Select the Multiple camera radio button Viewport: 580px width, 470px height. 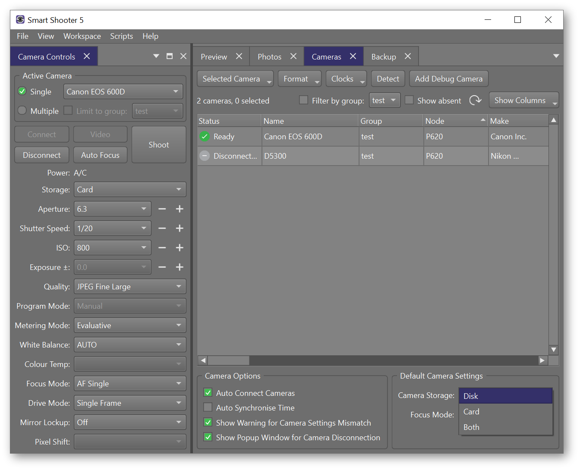(22, 110)
